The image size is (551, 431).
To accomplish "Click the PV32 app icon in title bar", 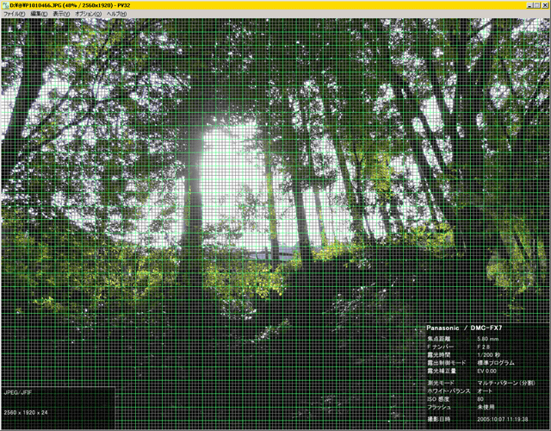I will (4, 5).
